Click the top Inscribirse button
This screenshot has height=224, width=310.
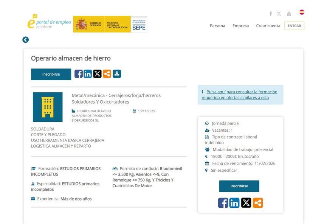[51, 74]
